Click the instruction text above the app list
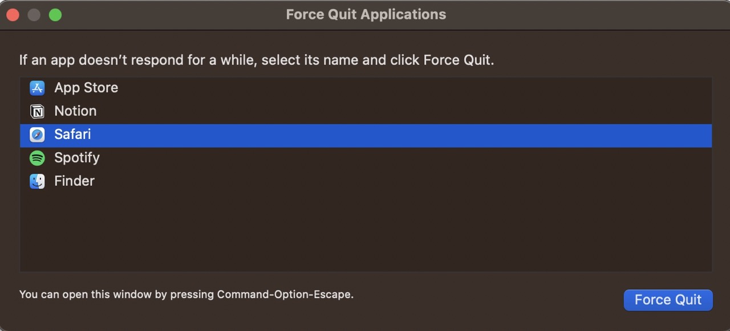The width and height of the screenshot is (730, 331). (257, 60)
